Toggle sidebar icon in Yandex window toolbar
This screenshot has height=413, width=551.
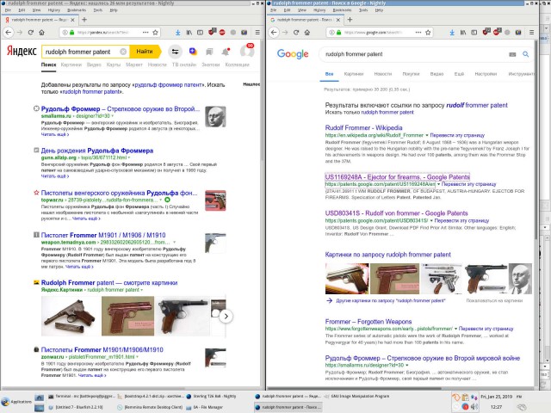click(x=200, y=33)
